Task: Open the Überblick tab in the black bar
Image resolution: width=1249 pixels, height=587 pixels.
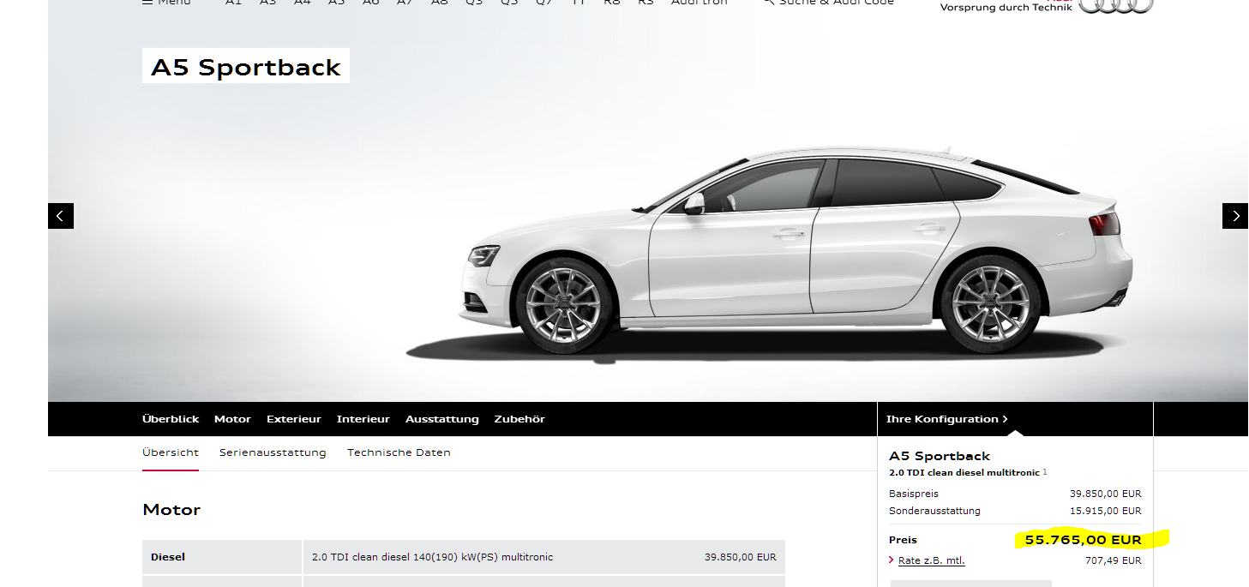Action: click(171, 419)
